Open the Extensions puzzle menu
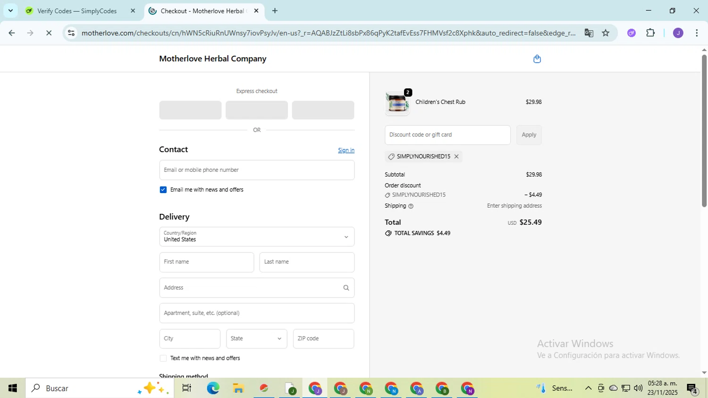This screenshot has width=708, height=398. click(x=650, y=33)
